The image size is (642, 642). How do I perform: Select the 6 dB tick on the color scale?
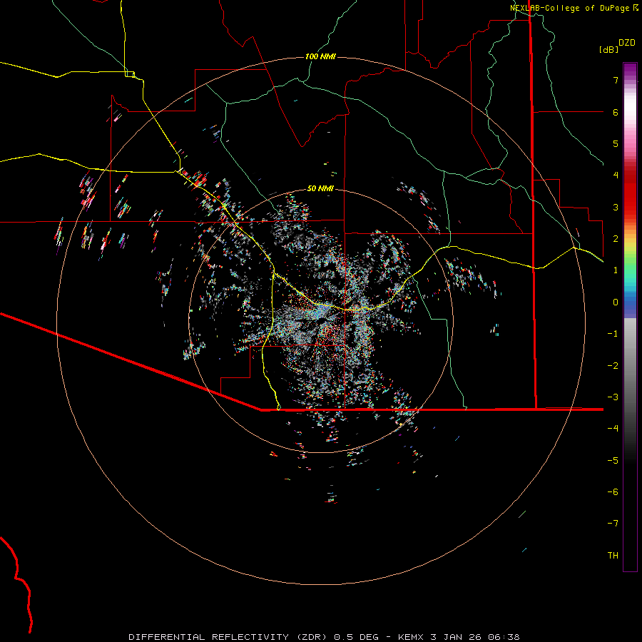tap(616, 112)
